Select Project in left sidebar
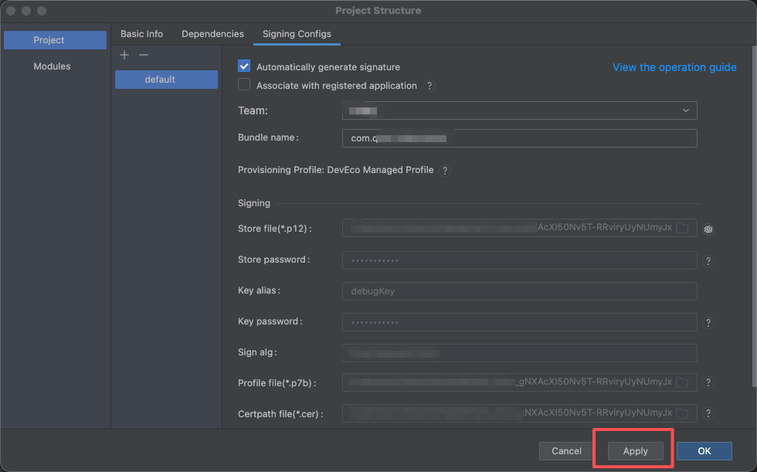Image resolution: width=757 pixels, height=472 pixels. point(55,40)
